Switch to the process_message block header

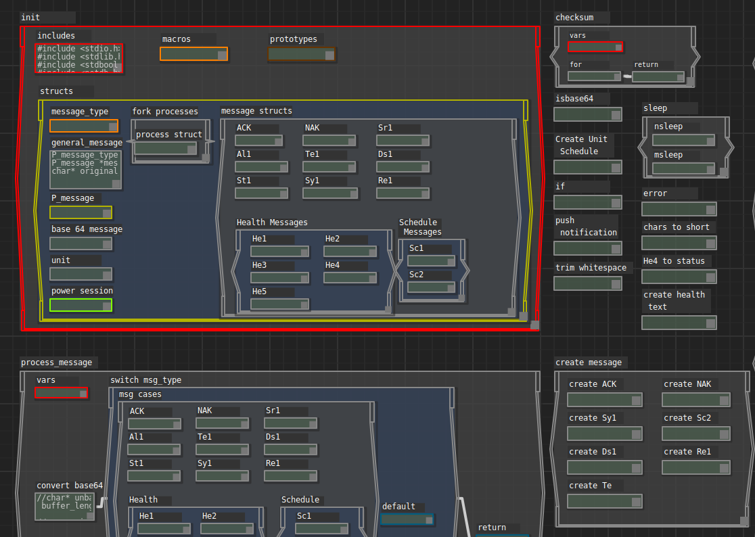58,362
